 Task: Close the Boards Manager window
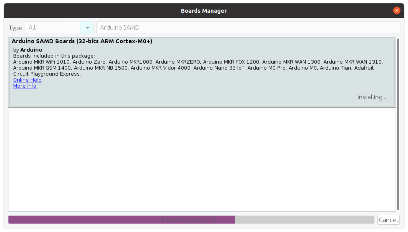pos(396,10)
